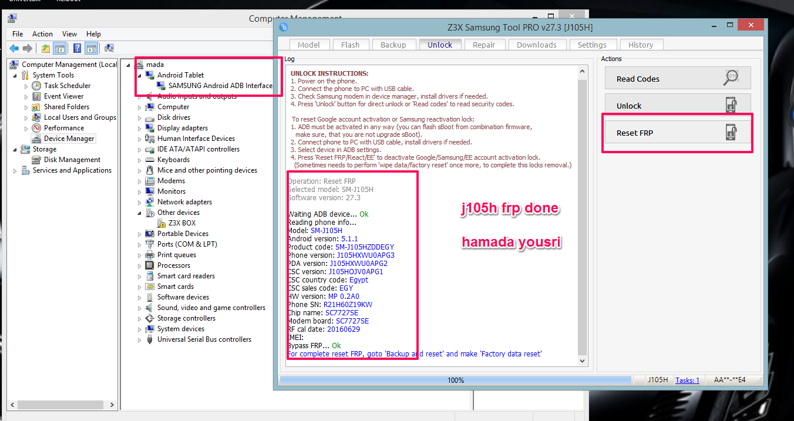Click the J105H status bar field
794x421 pixels.
(x=658, y=380)
